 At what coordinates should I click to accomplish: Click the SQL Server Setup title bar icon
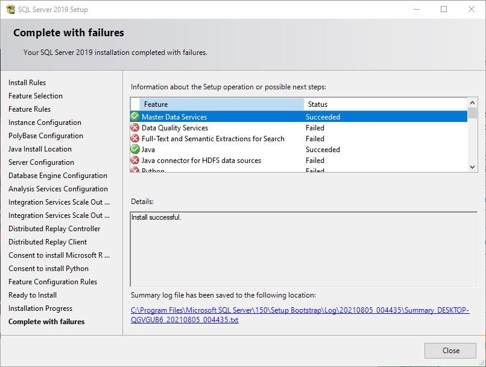(x=10, y=9)
